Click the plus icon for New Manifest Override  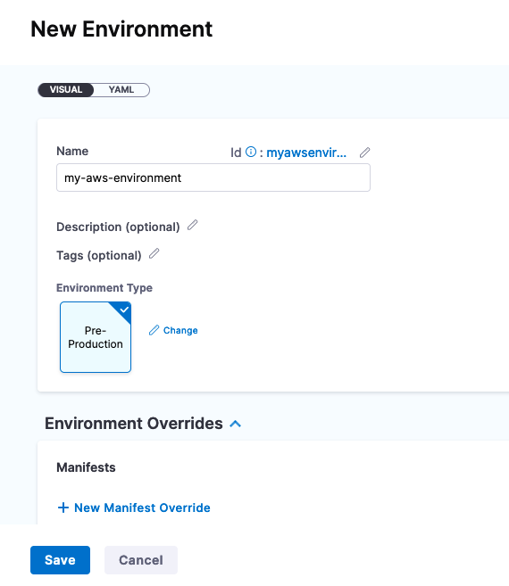63,508
